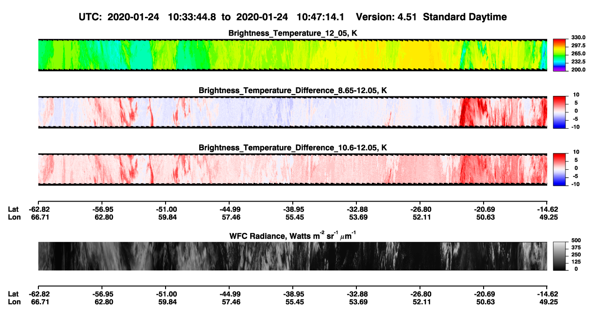Click the Brightness_Temperature_12_05 image strip

[292, 55]
